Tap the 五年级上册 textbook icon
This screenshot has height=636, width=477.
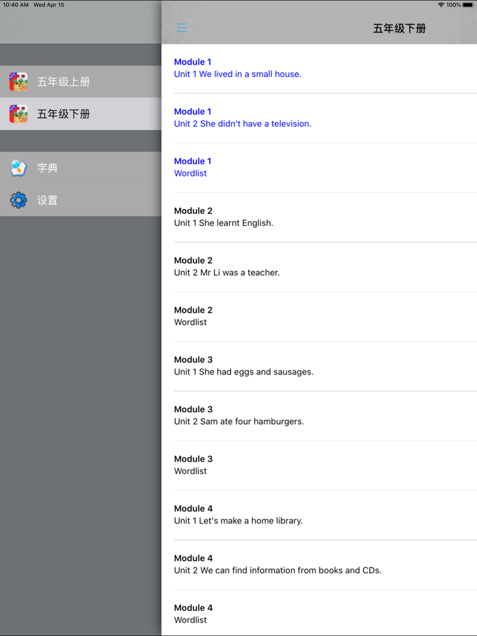18,82
